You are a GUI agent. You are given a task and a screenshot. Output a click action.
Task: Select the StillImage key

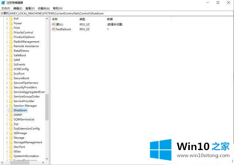pos(20,133)
